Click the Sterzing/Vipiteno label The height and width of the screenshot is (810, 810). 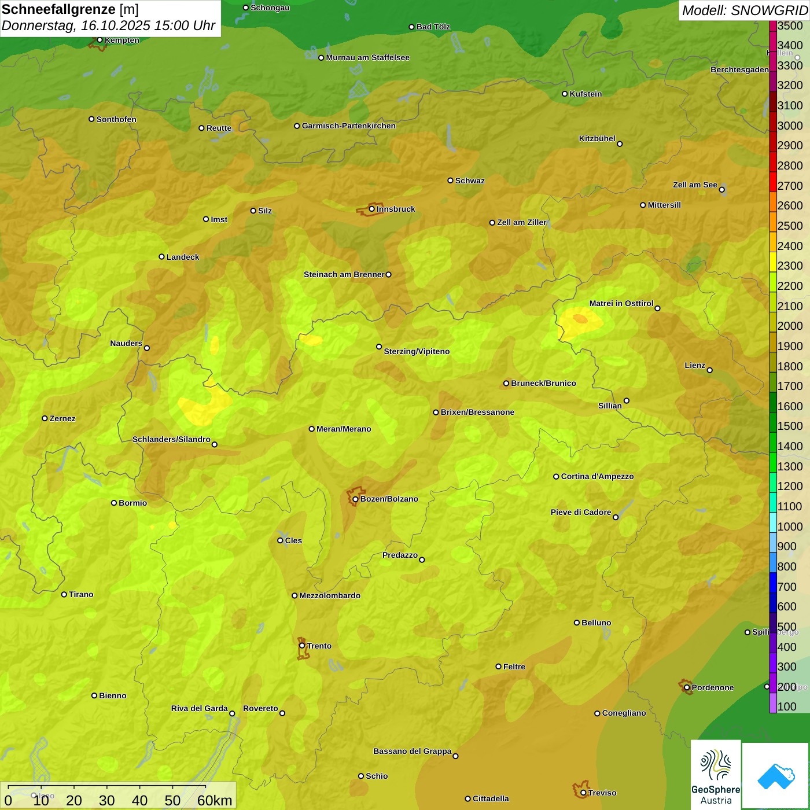point(417,351)
